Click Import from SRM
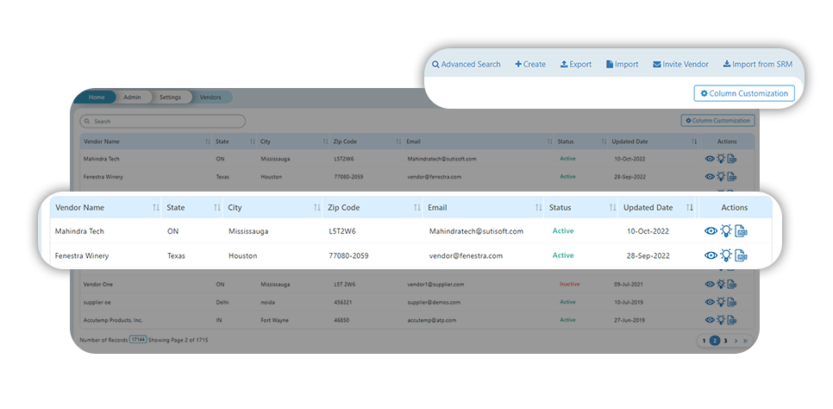The image size is (833, 409). (758, 65)
